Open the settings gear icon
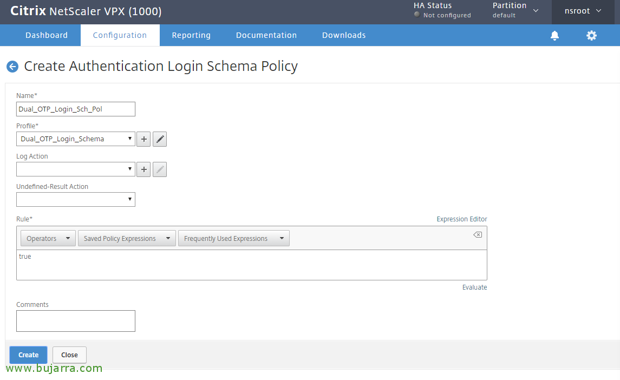The width and height of the screenshot is (620, 380). click(591, 36)
